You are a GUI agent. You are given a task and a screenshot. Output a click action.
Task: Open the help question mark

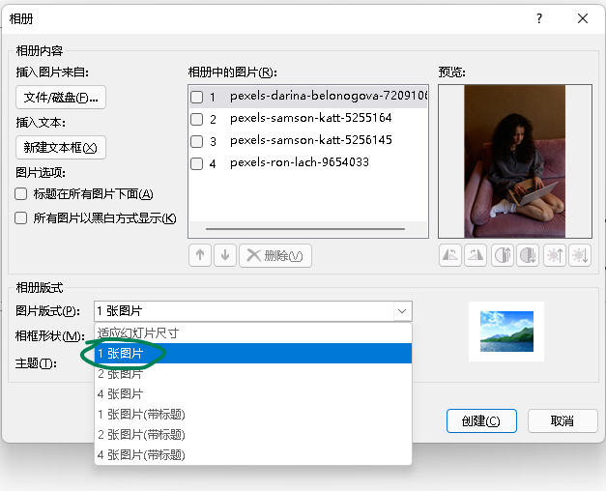tap(539, 18)
